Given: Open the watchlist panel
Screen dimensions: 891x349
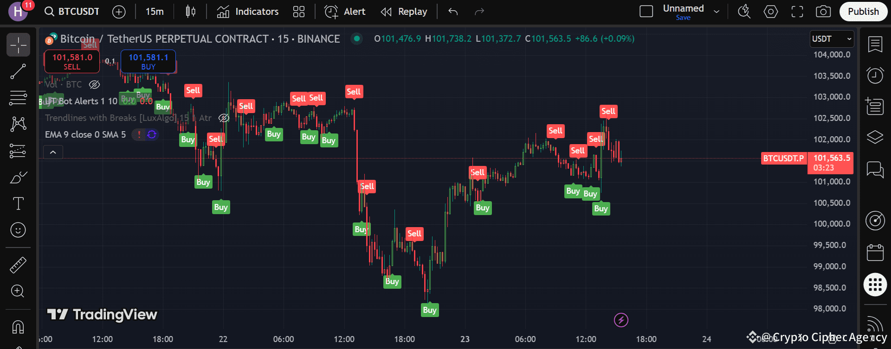Looking at the screenshot, I should coord(875,44).
